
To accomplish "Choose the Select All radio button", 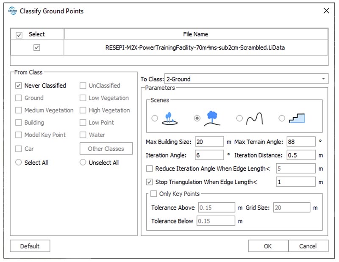I will (x=19, y=163).
